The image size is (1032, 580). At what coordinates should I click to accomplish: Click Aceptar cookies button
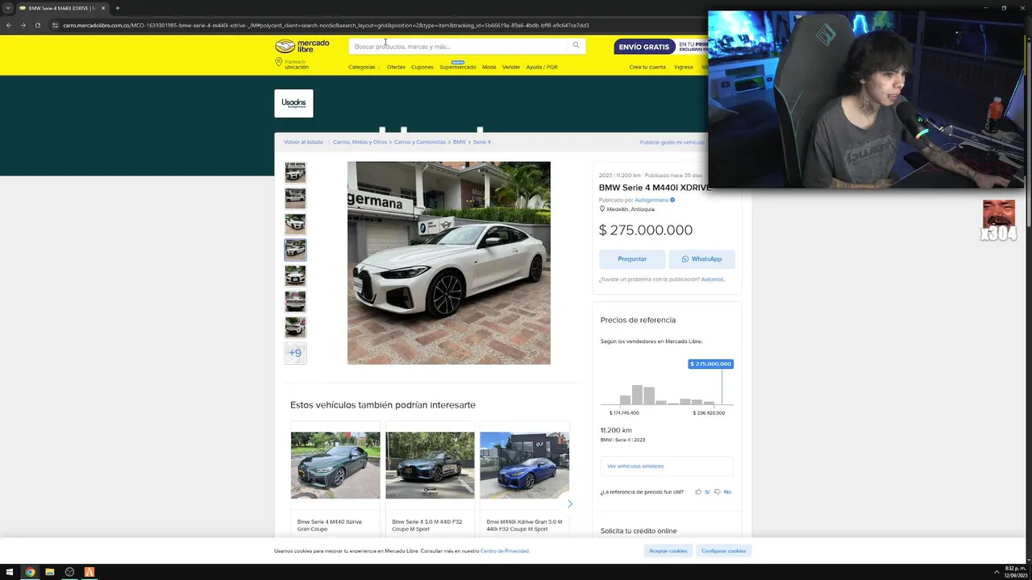click(668, 551)
